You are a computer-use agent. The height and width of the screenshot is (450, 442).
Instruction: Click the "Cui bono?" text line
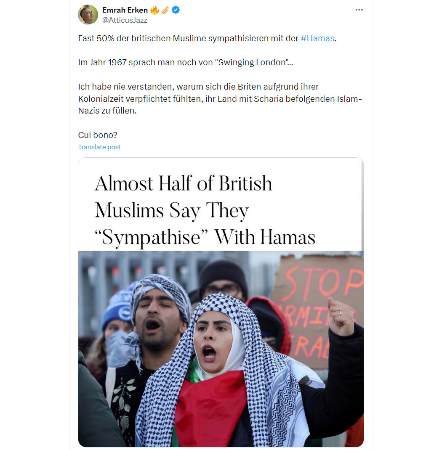click(98, 135)
